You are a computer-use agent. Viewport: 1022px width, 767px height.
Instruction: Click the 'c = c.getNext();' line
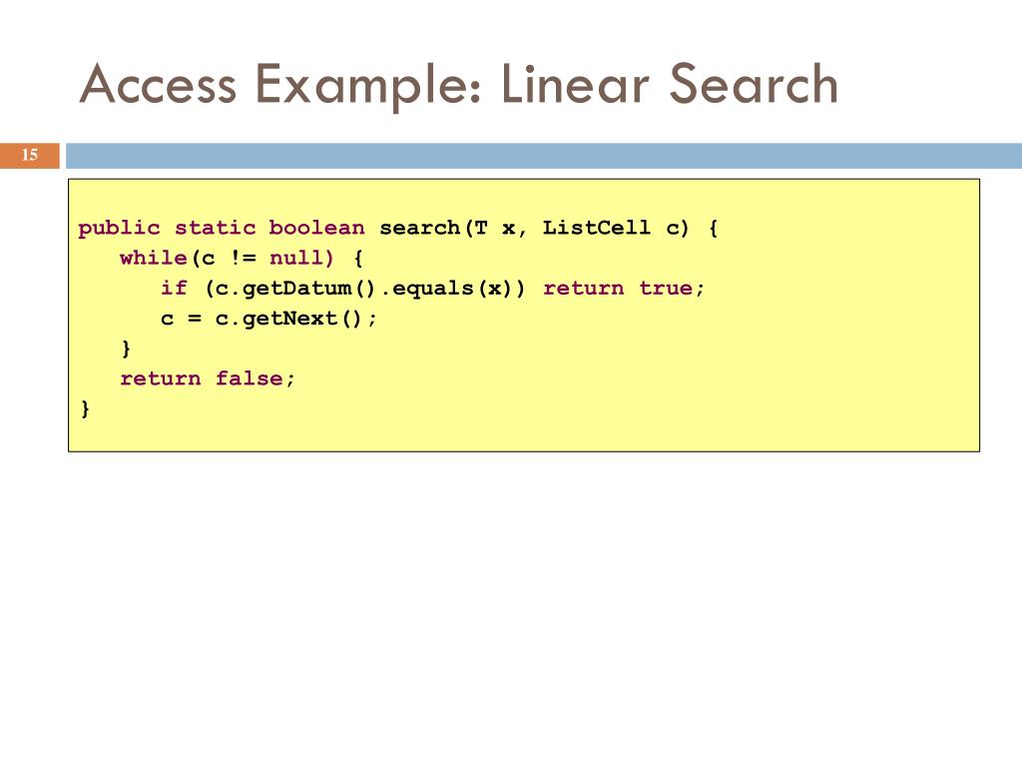point(268,319)
